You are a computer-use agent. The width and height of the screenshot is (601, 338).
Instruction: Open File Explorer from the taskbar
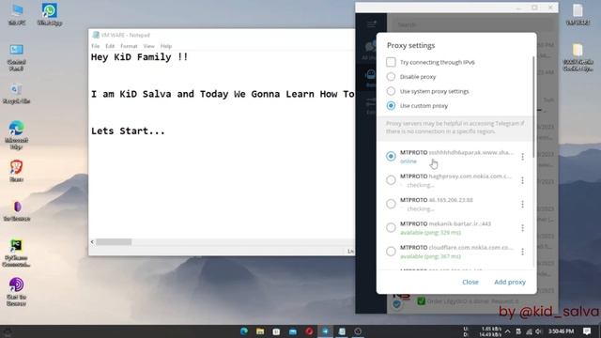pyautogui.click(x=260, y=331)
